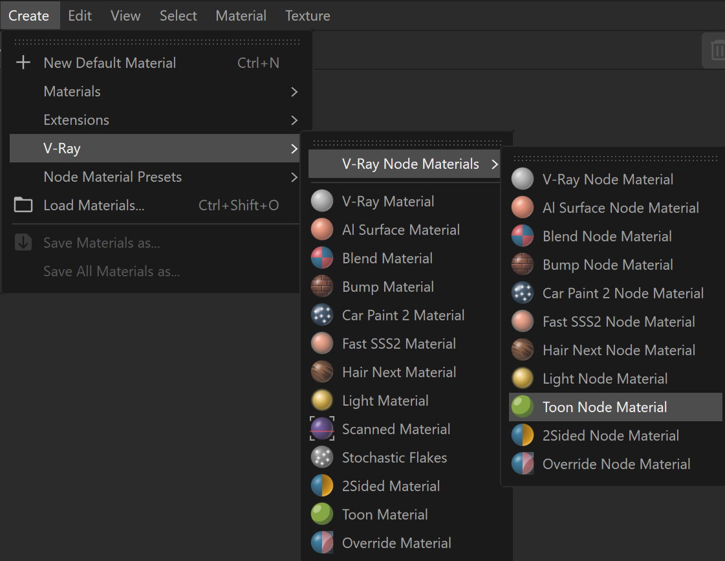Click the Create menu tear-off handle
This screenshot has height=561, width=725.
click(x=157, y=42)
